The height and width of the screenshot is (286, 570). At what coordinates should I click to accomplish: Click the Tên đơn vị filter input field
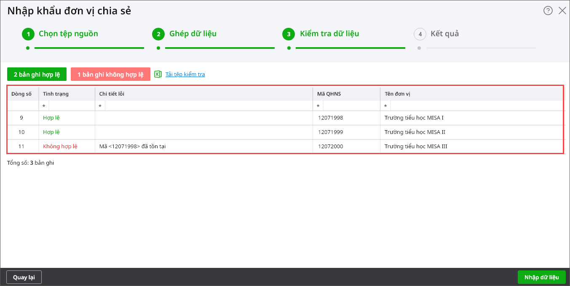[x=476, y=106]
